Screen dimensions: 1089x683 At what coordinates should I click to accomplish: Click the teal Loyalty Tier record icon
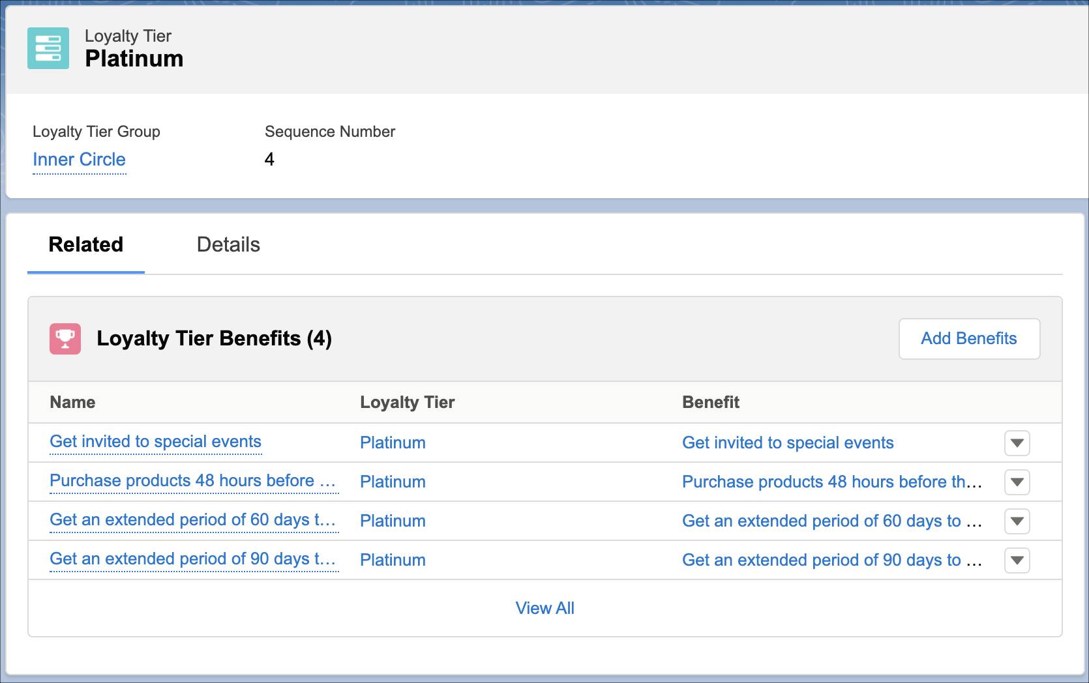(48, 48)
